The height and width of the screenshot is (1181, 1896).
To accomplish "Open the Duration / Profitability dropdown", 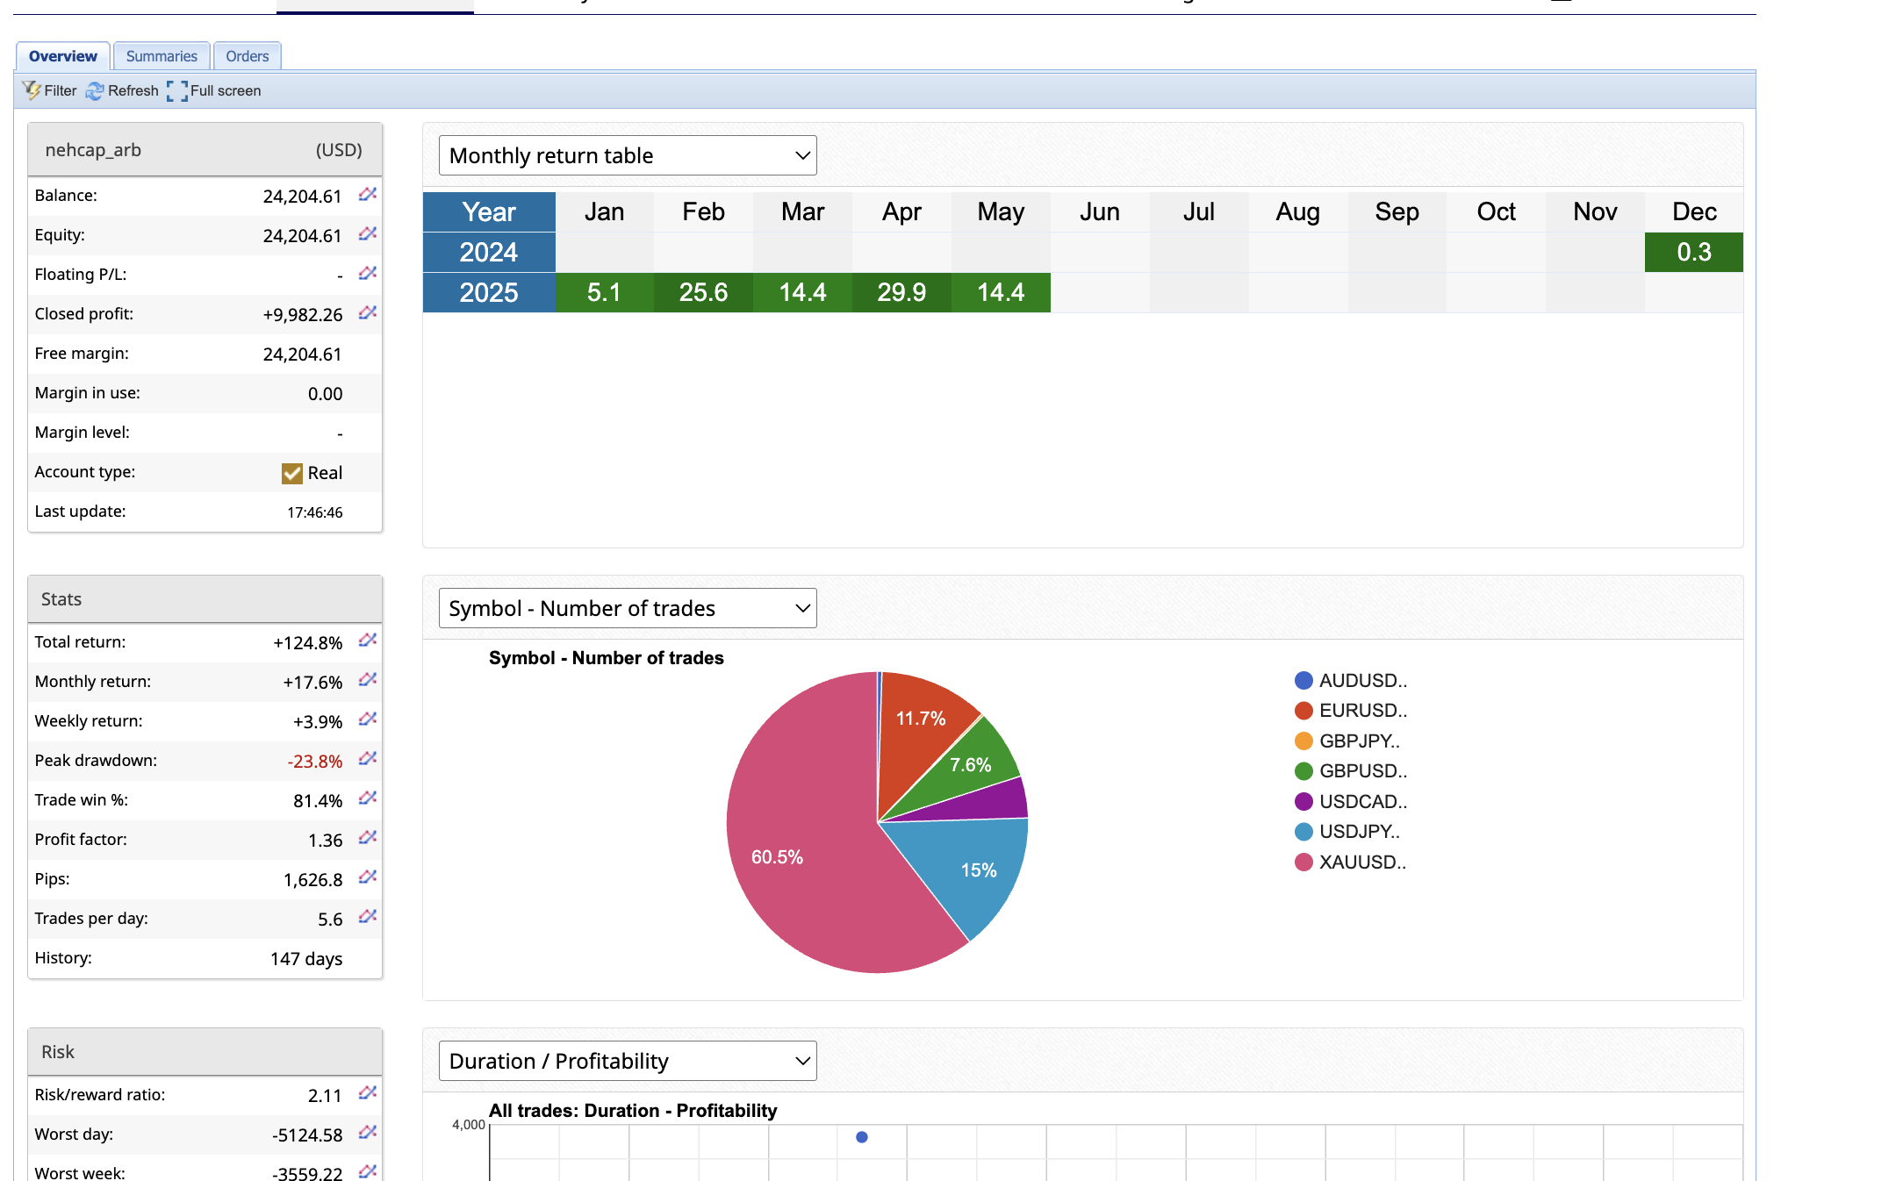I will [x=628, y=1061].
